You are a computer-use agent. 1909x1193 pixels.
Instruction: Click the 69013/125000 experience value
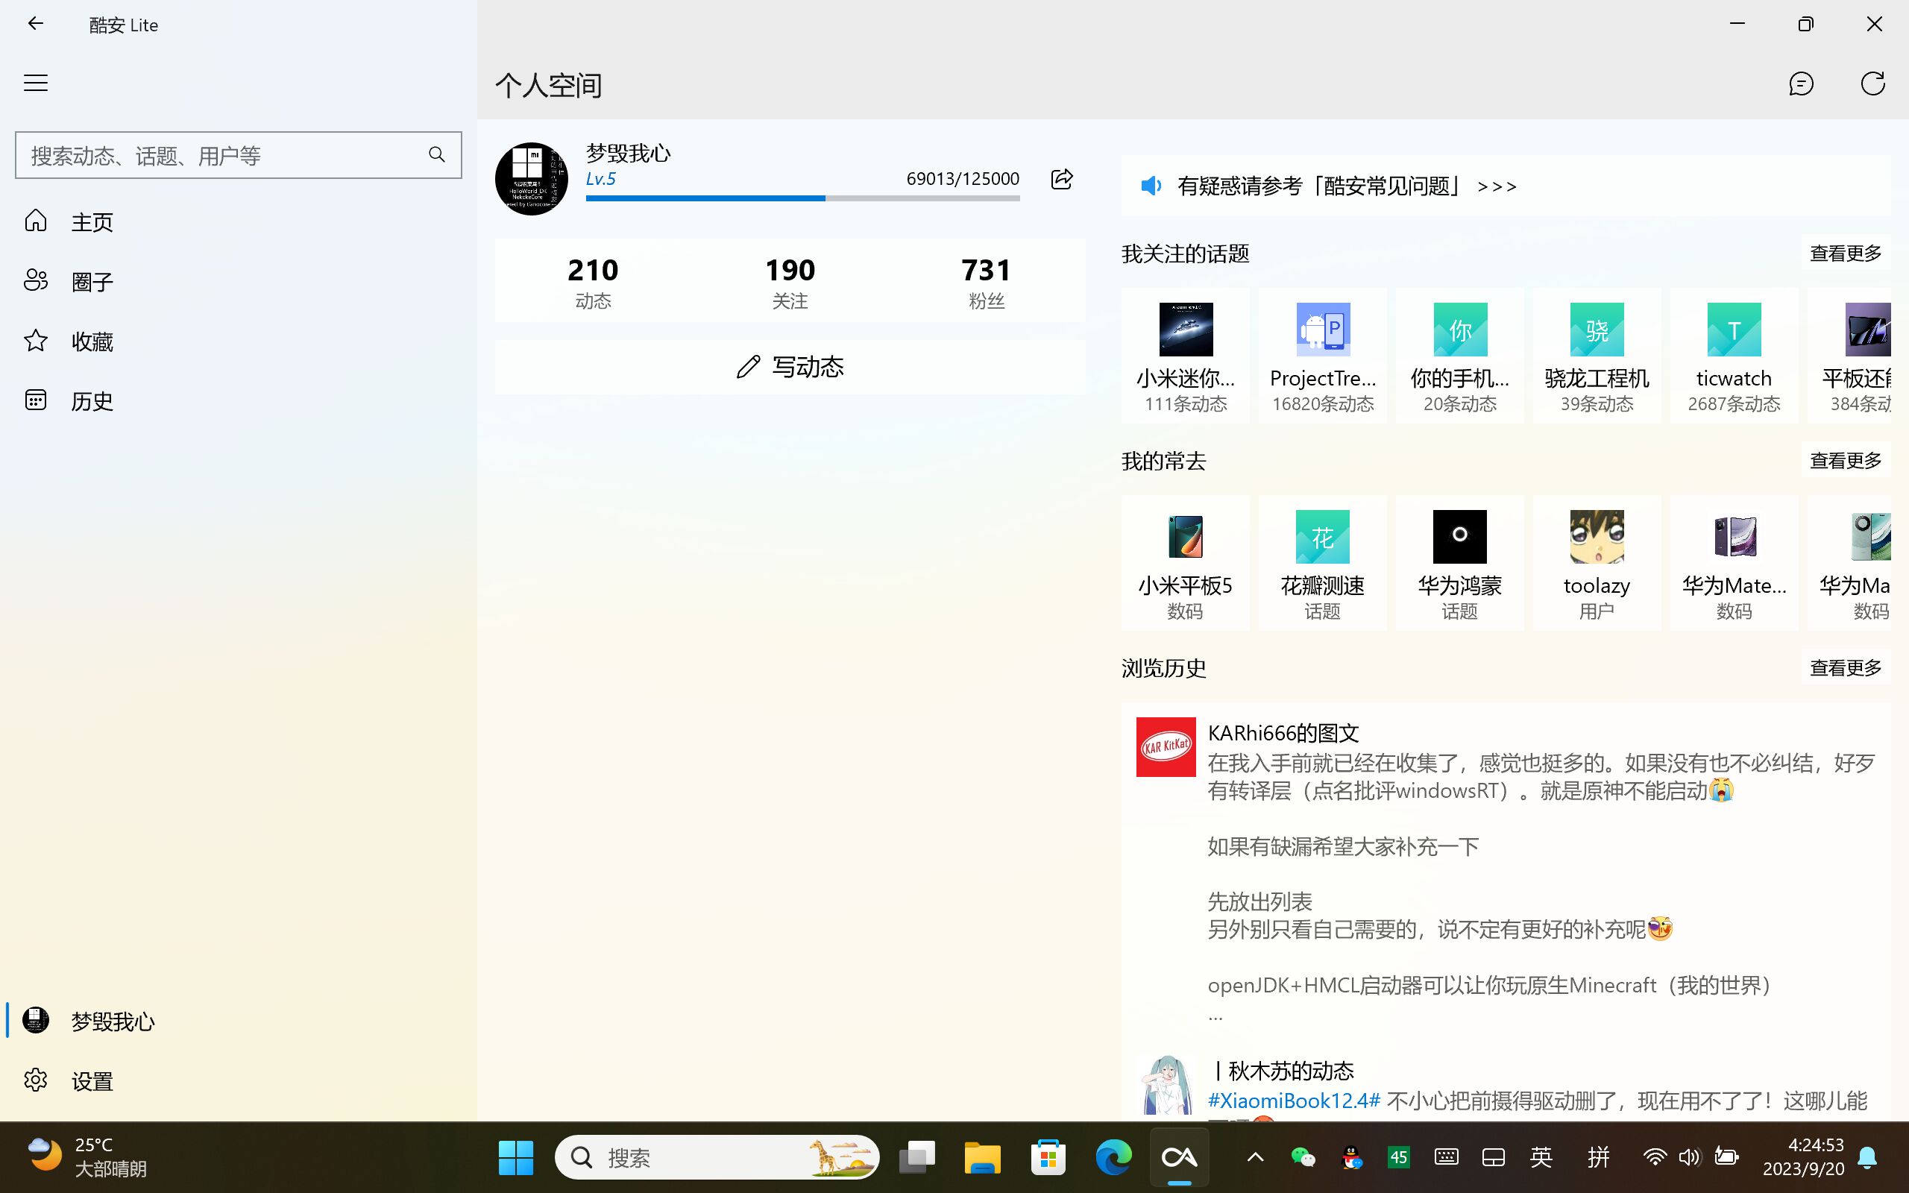coord(963,179)
